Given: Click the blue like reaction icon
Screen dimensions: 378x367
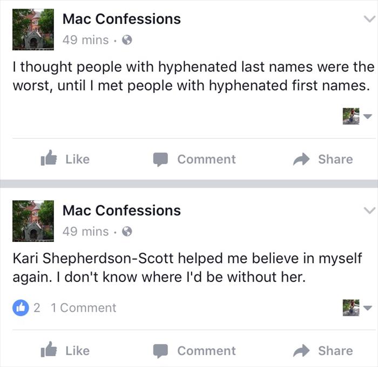Looking at the screenshot, I should tap(21, 307).
